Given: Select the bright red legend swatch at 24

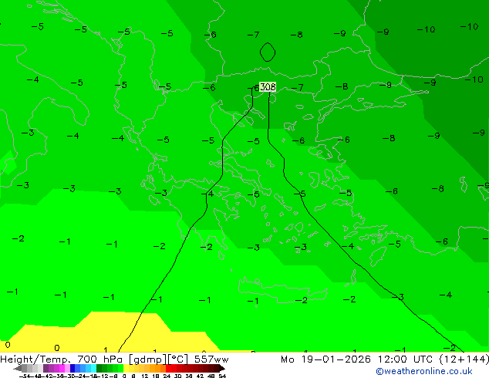Looking at the screenshot, I should (168, 368).
